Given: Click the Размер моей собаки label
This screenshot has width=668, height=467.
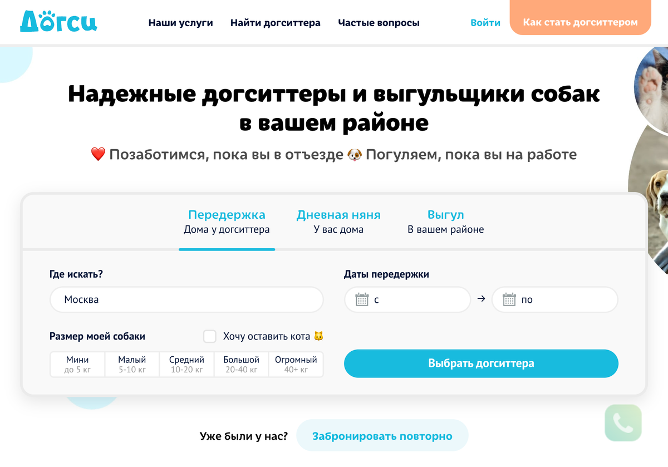Looking at the screenshot, I should [97, 336].
